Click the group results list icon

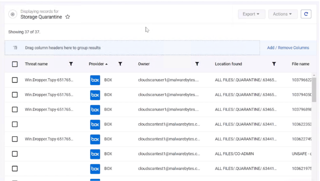[15, 48]
